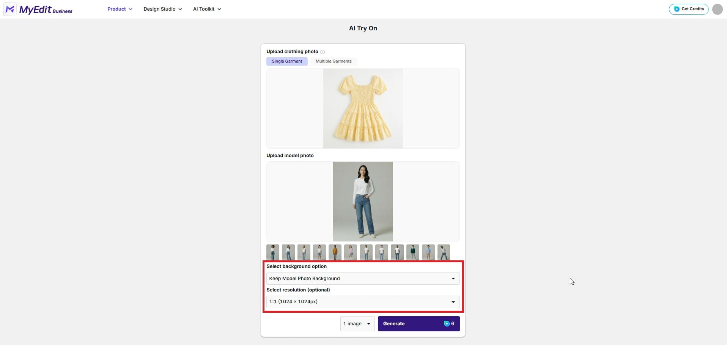The height and width of the screenshot is (345, 727).
Task: Switch to Multiple Garments mode
Action: point(334,61)
